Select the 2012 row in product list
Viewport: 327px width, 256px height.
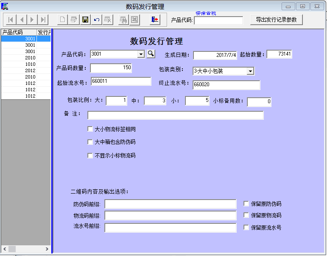(26, 70)
